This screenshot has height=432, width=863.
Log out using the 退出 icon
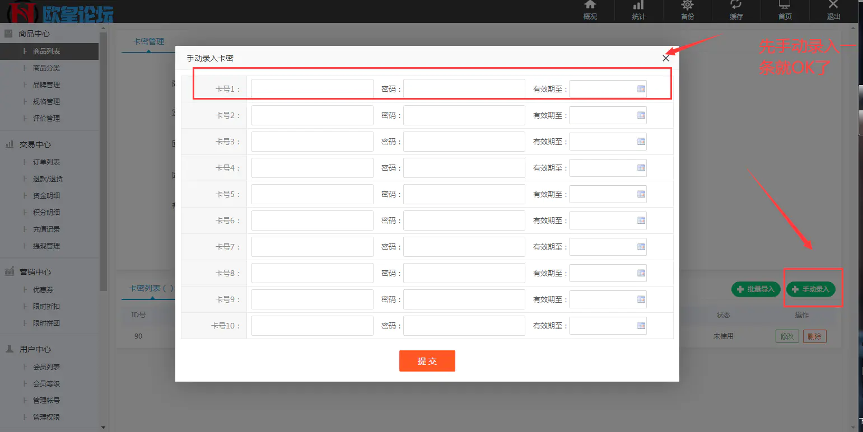833,11
